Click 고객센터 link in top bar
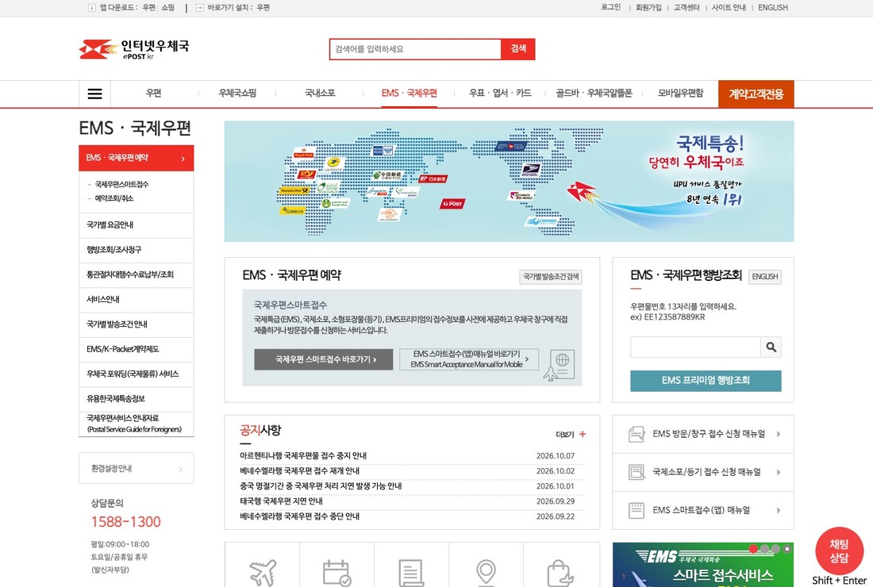873x587 pixels. pos(686,7)
